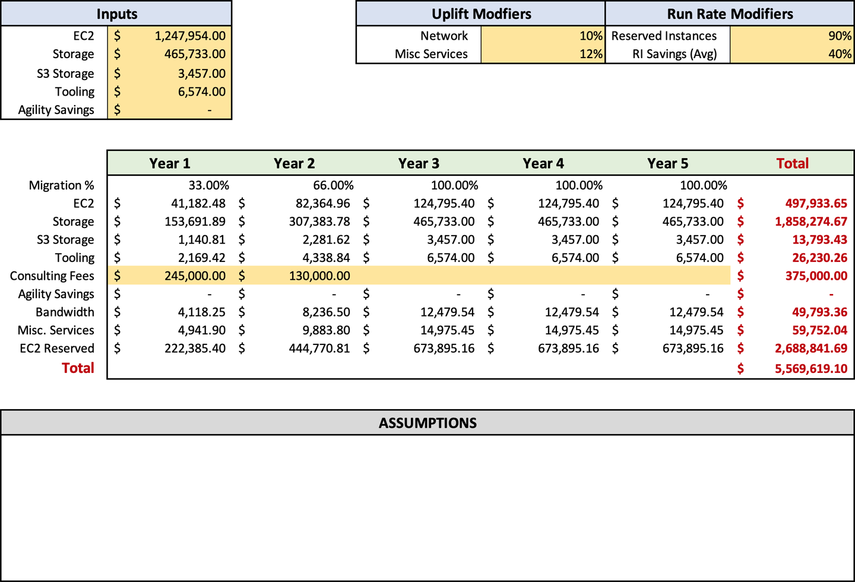Select Year 2 migration percent 66.00%

pyautogui.click(x=333, y=185)
